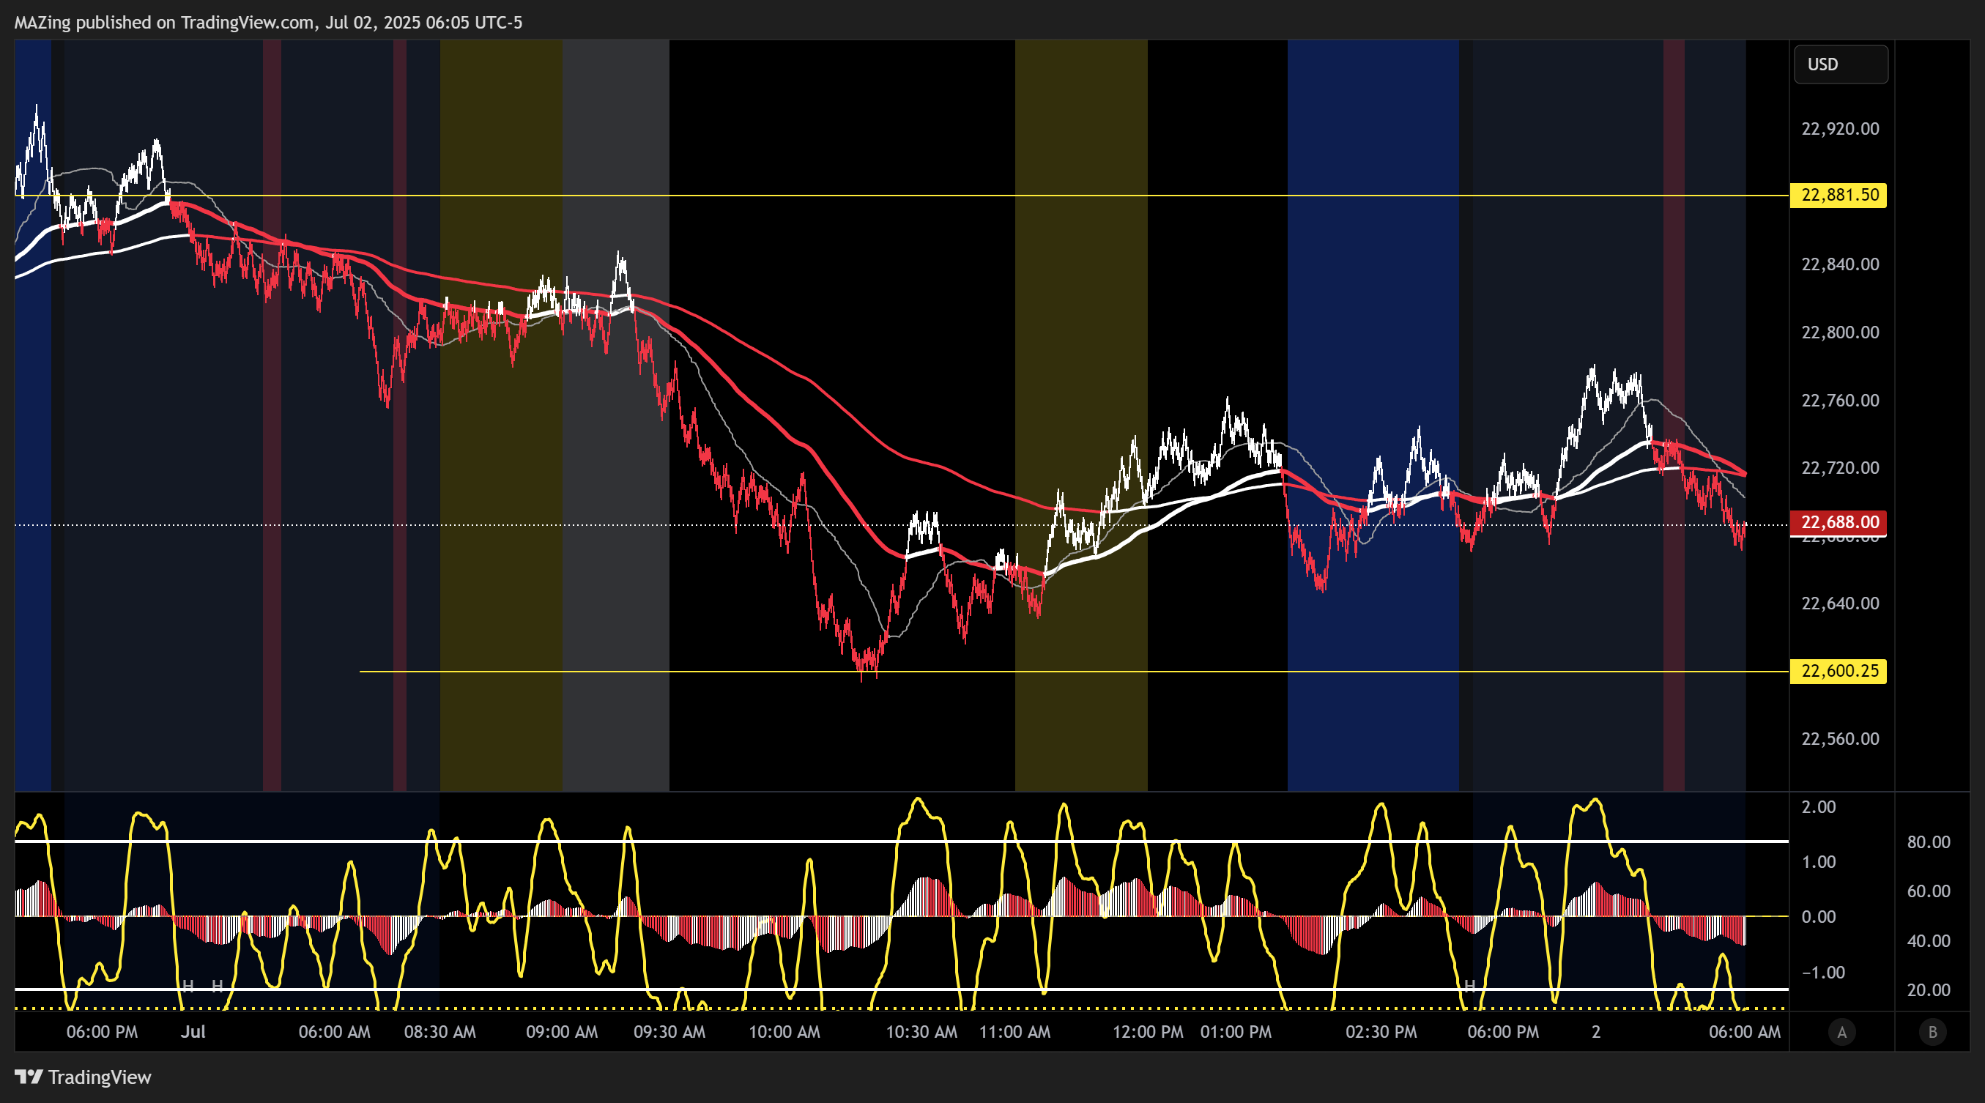Image resolution: width=1985 pixels, height=1103 pixels.
Task: Click the 09:30 AM time label
Action: 669,1032
